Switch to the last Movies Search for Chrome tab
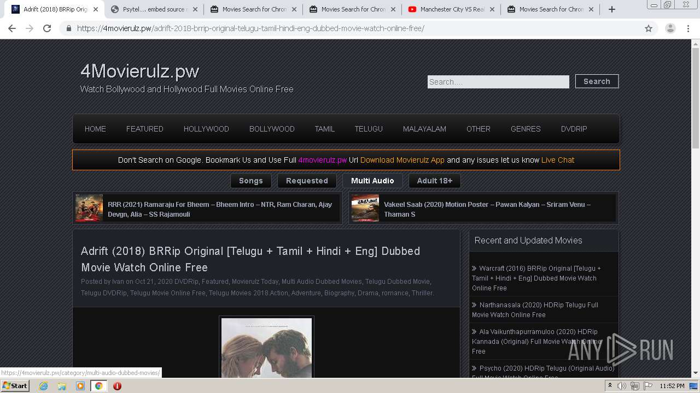This screenshot has height=393, width=700. 550,9
